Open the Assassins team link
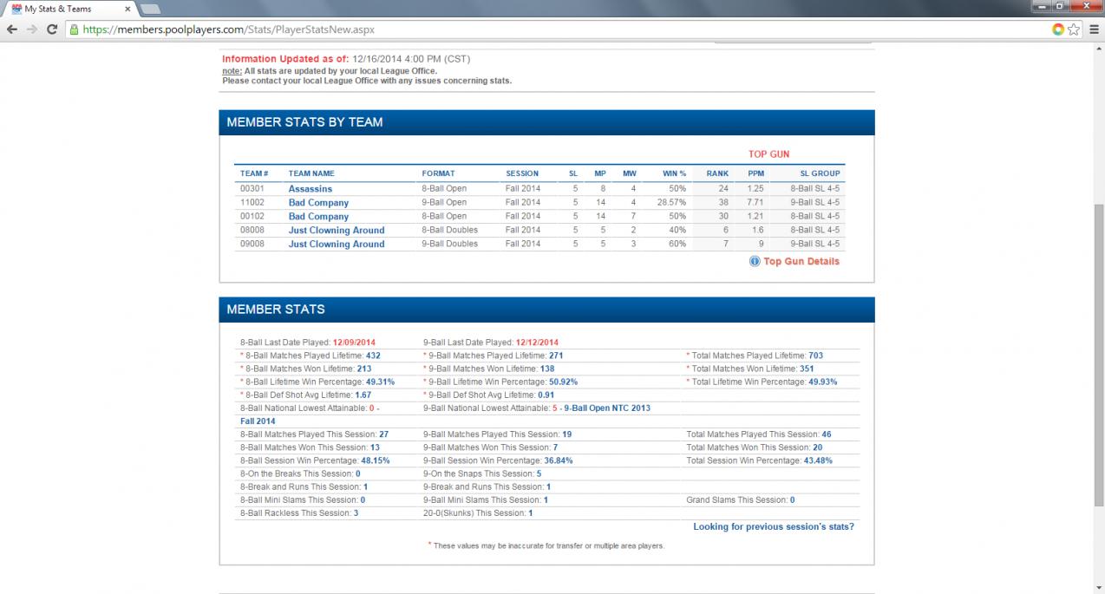The image size is (1105, 594). tap(310, 188)
